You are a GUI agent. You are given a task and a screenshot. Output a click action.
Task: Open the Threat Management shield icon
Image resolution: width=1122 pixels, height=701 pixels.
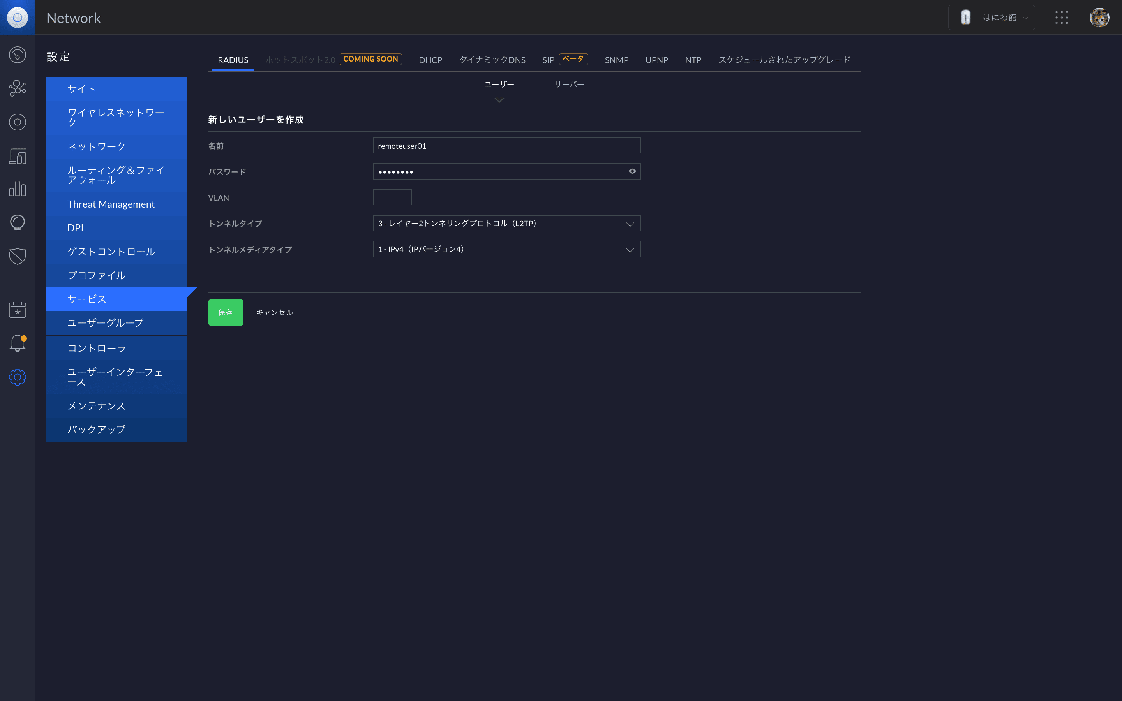pos(17,256)
